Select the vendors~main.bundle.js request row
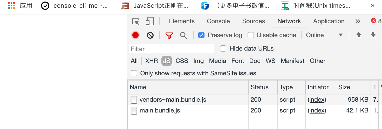 click(x=173, y=100)
